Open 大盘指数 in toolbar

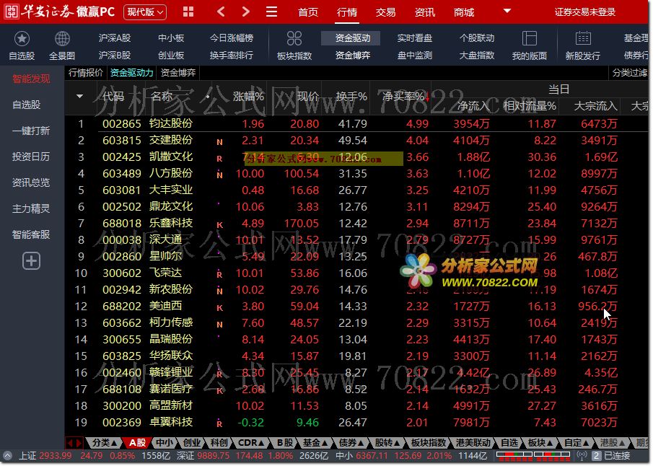click(x=477, y=56)
